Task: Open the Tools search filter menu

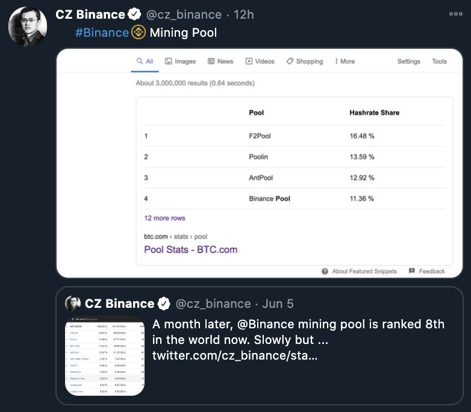Action: click(439, 61)
